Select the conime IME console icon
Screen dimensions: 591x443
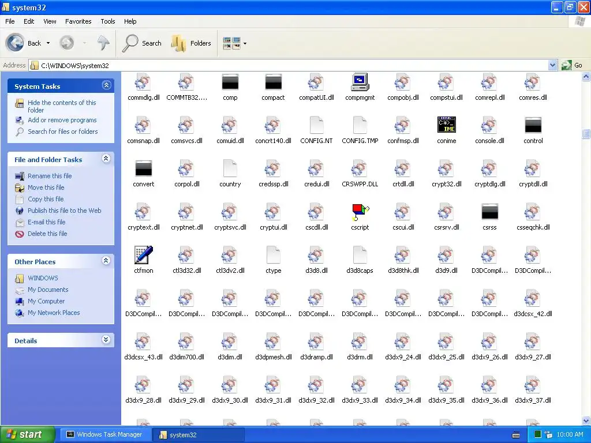point(447,125)
